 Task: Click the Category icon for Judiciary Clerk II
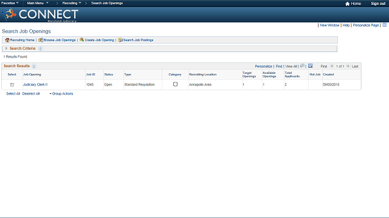coord(175,84)
